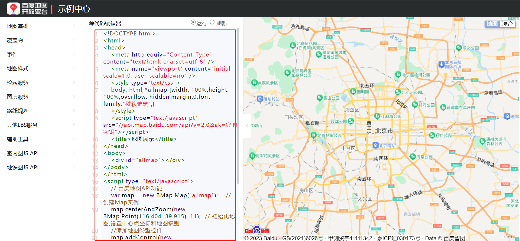Screen dimensions: 520x241
Task: Click the 北京首都国际机场 airport marker icon
Action: [x=441, y=64]
